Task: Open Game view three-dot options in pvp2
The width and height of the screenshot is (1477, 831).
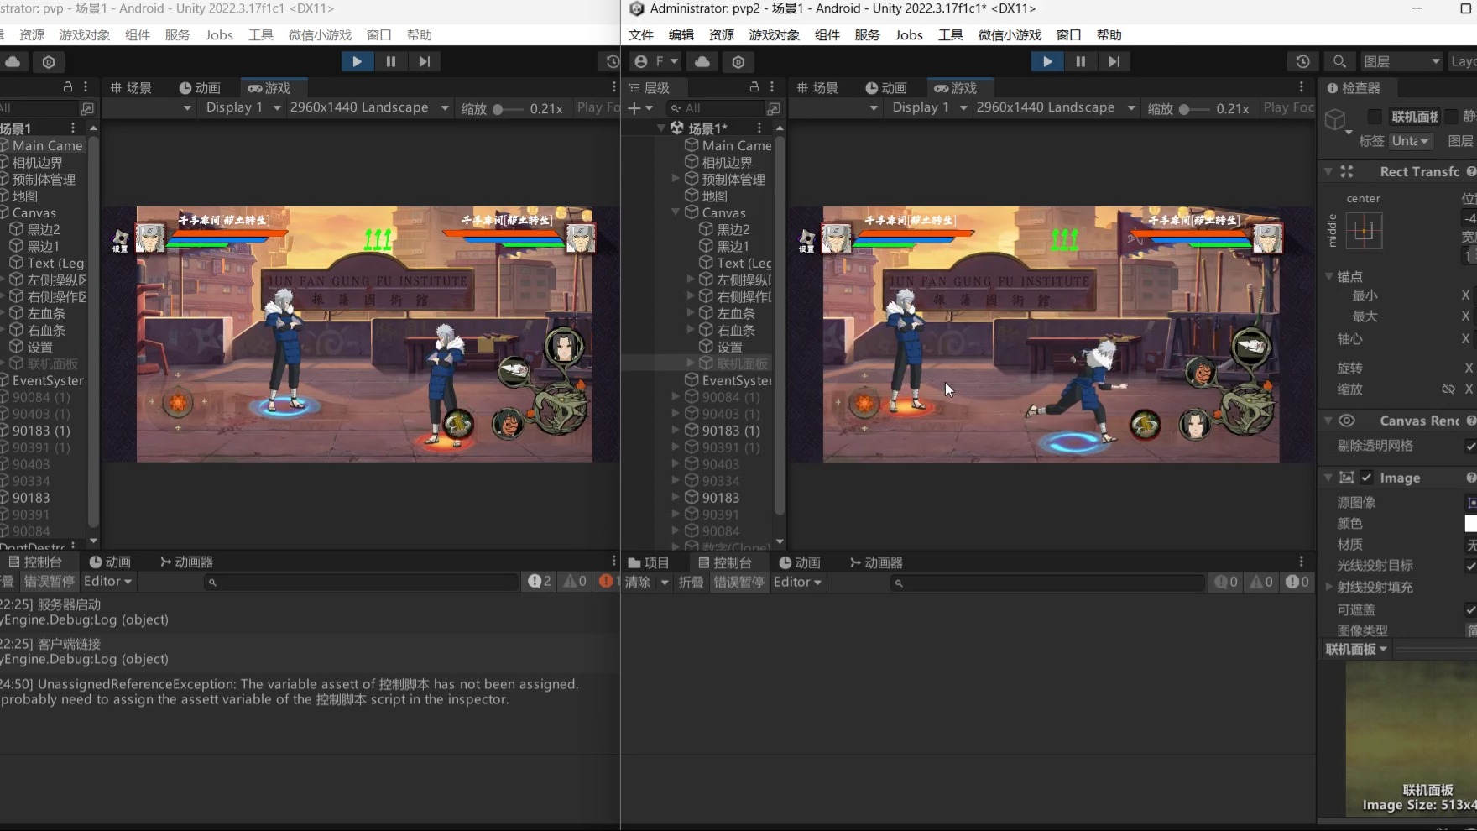Action: click(x=1302, y=87)
